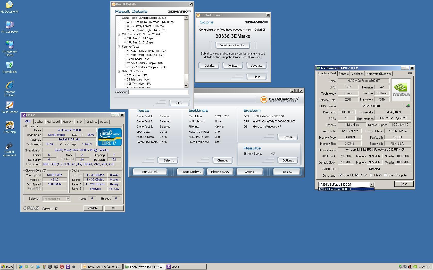Toggle the OpenCL checkbox in GPU-Z
The image size is (433, 270).
[340, 175]
